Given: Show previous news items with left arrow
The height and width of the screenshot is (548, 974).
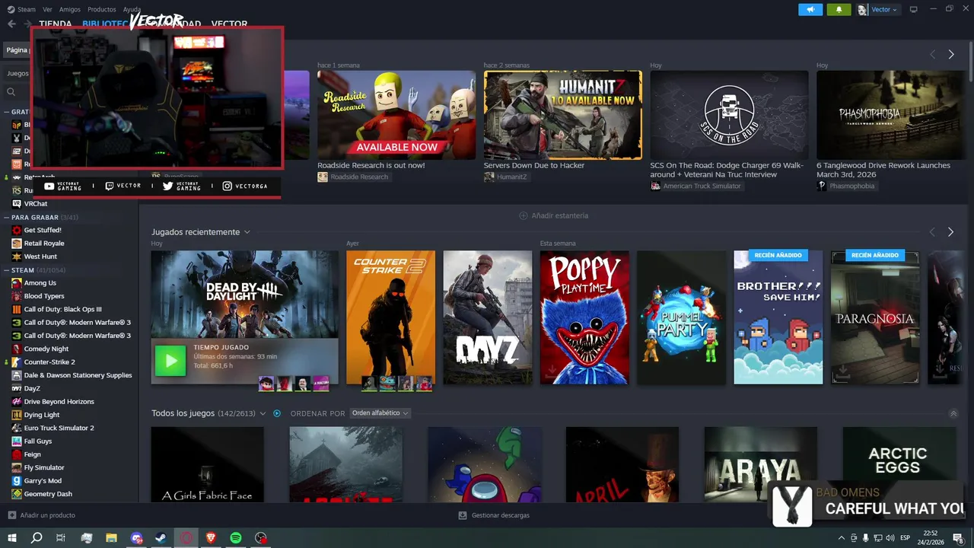Looking at the screenshot, I should tap(932, 54).
